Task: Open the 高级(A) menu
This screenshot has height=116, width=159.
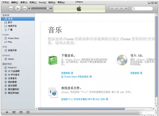Action: click(x=52, y=2)
